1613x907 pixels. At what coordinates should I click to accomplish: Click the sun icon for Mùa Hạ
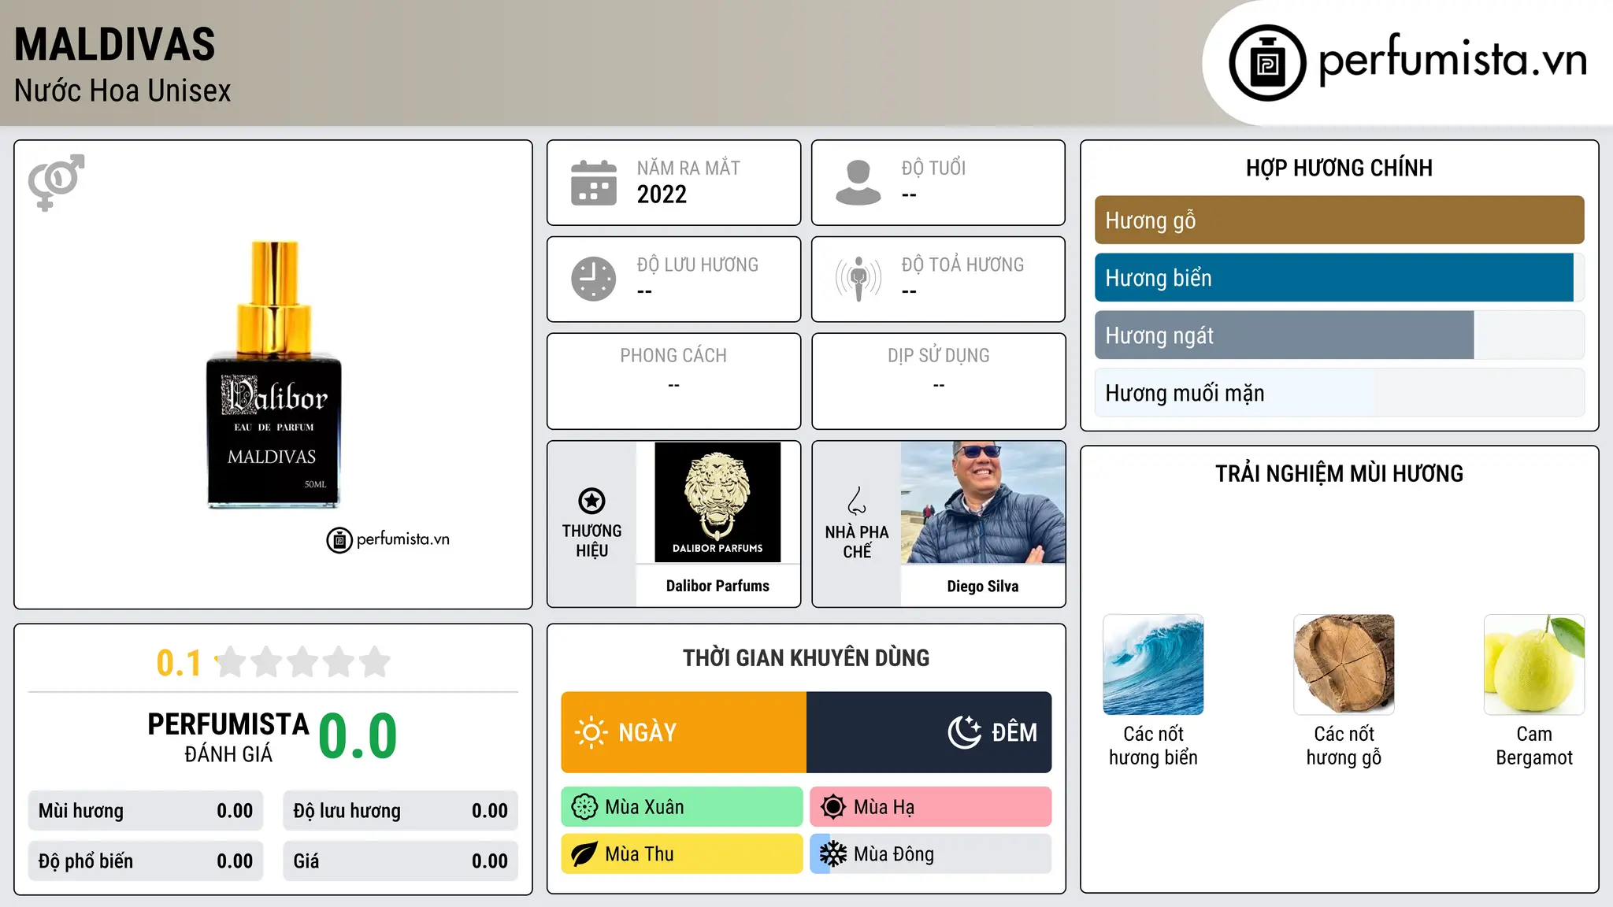point(833,807)
